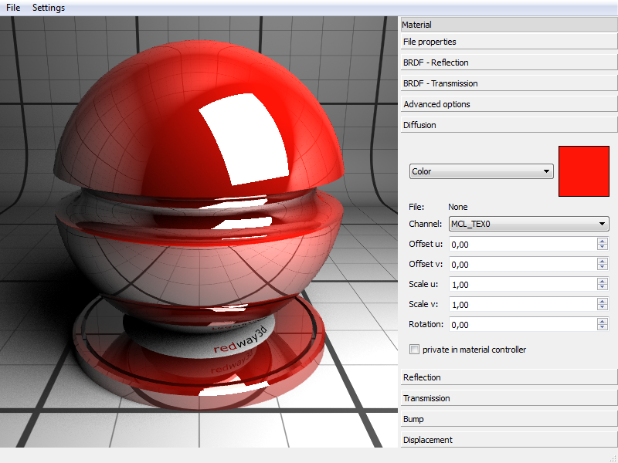Screen dimensions: 618x463
Task: Open the File menu
Action: [x=13, y=8]
